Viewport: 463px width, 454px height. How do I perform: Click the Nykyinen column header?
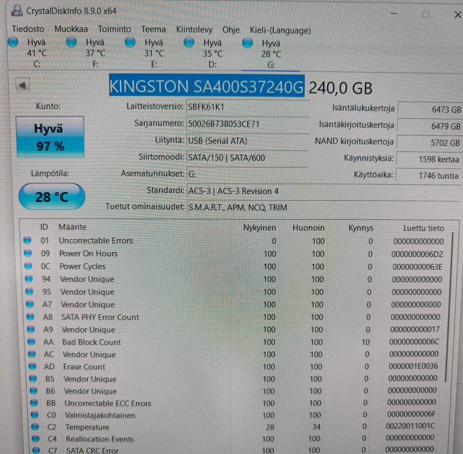[259, 228]
